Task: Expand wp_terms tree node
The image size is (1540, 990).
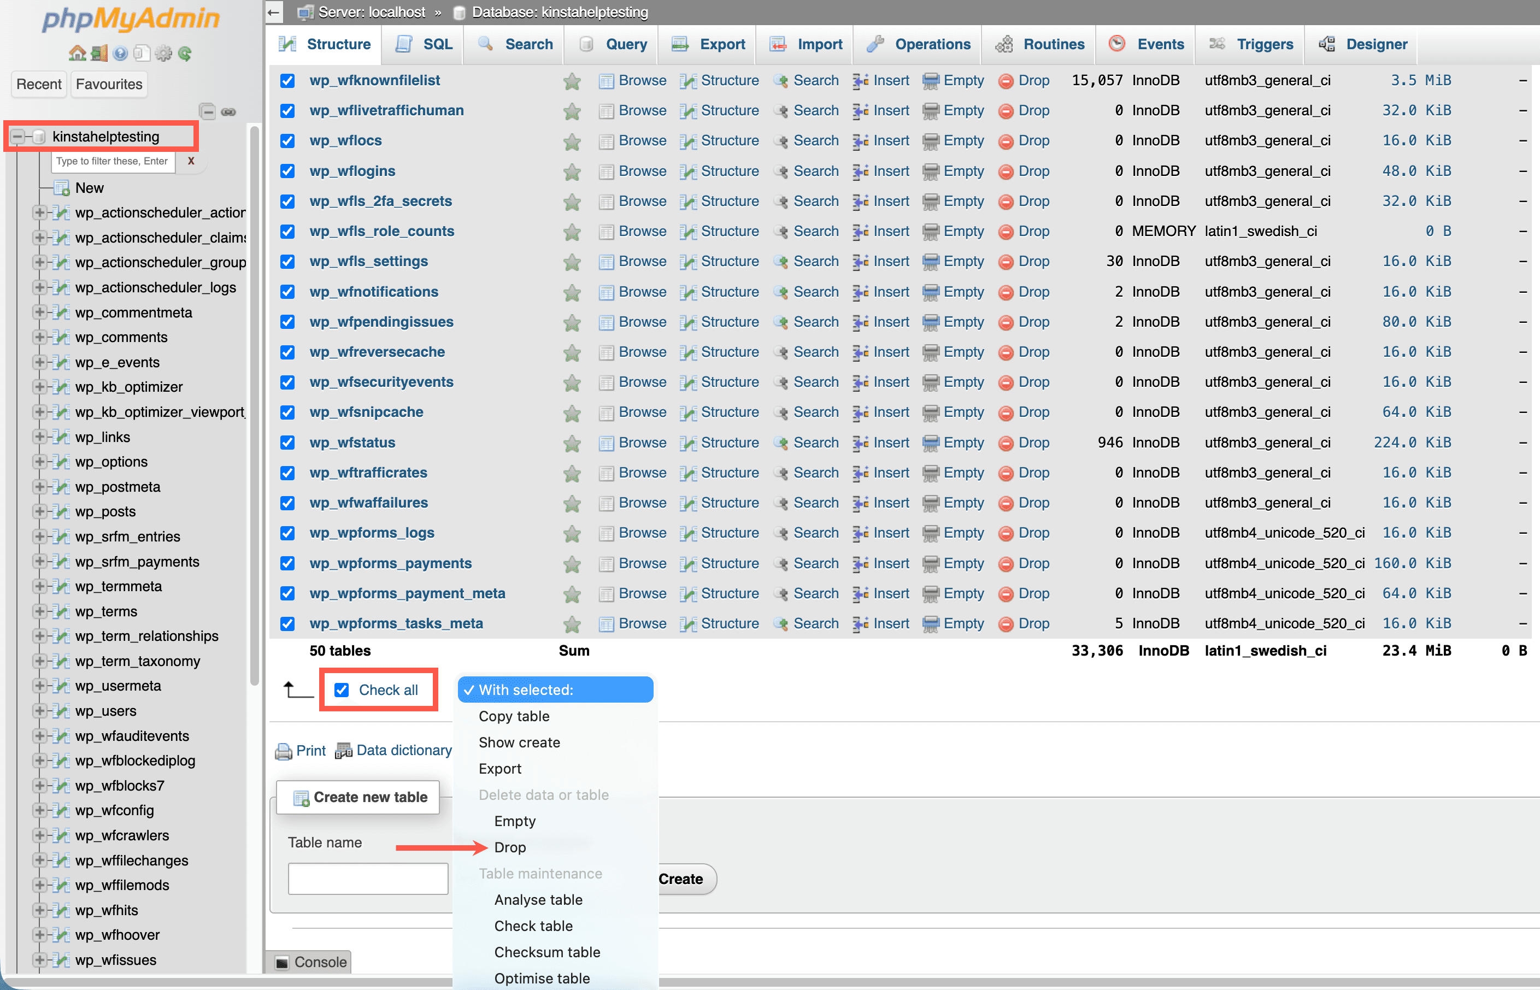Action: (x=39, y=611)
